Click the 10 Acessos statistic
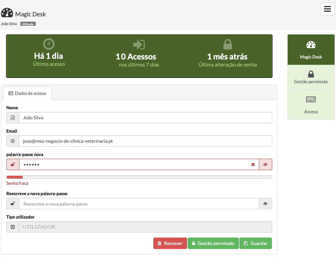This screenshot has width=336, height=265. 136,56
